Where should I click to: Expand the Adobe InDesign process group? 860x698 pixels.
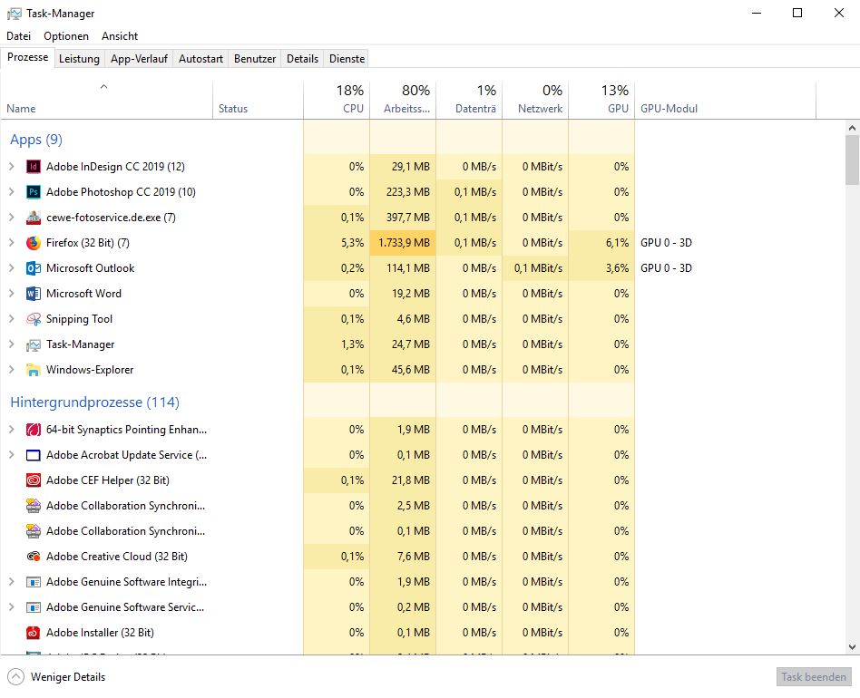coord(12,166)
